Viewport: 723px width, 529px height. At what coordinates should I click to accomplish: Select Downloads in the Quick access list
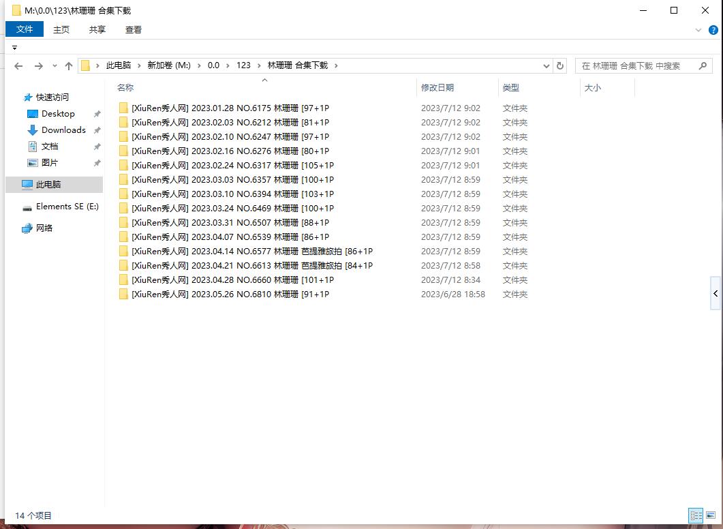63,130
